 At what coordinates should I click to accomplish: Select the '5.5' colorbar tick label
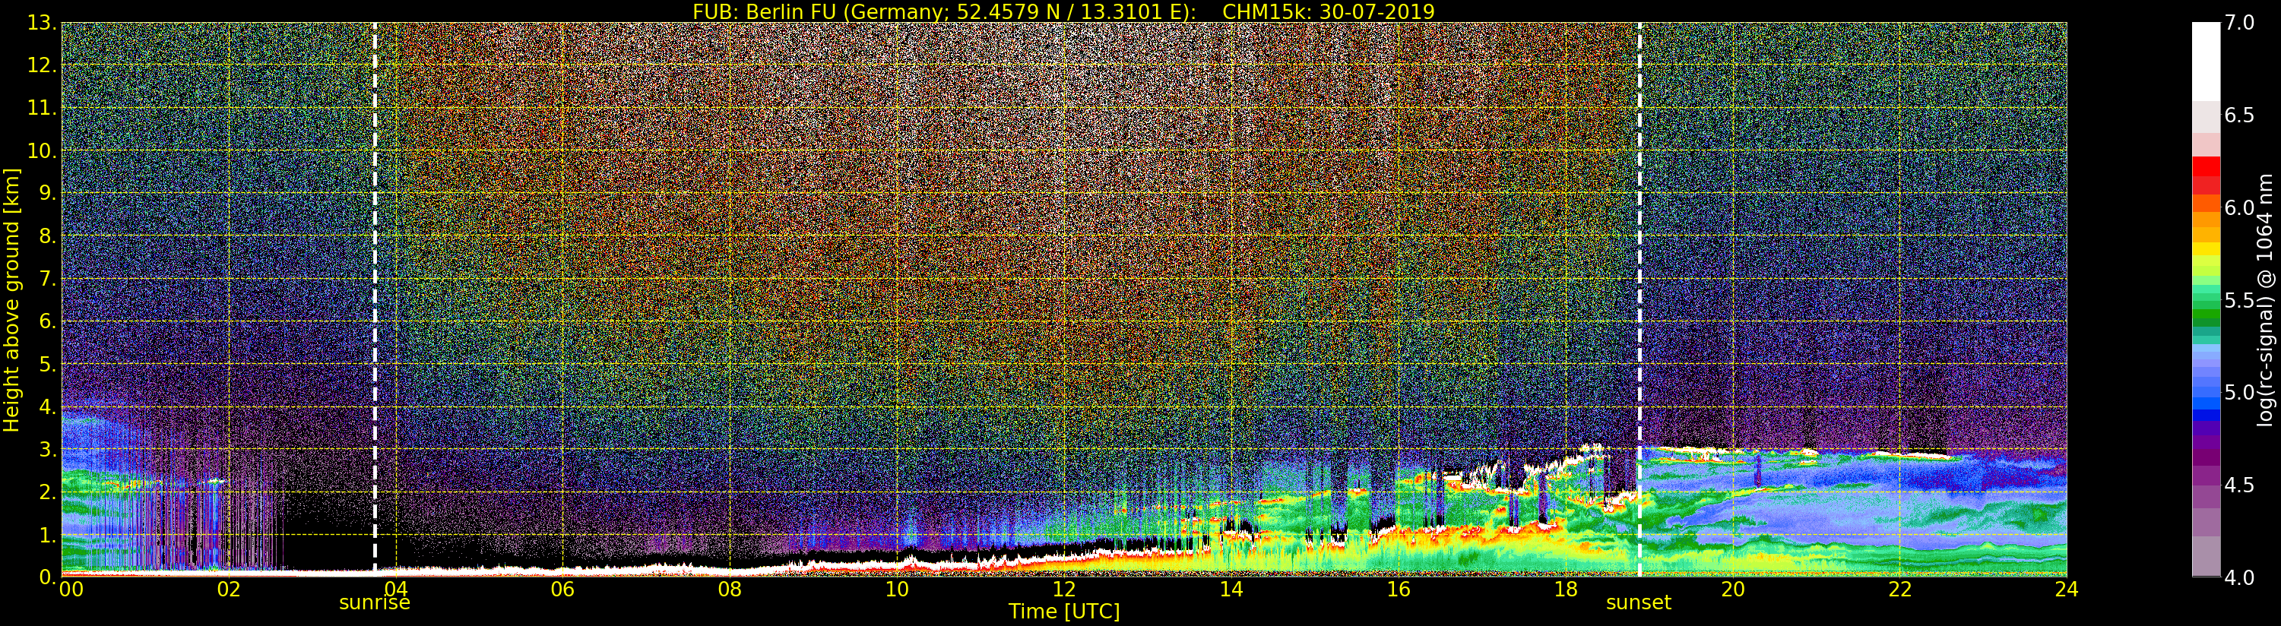click(x=2239, y=300)
